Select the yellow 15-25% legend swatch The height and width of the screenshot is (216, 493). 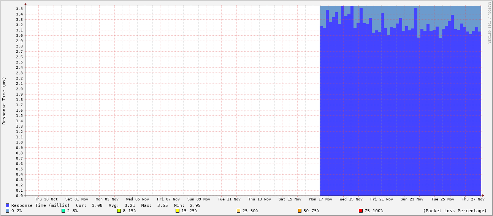coord(178,211)
